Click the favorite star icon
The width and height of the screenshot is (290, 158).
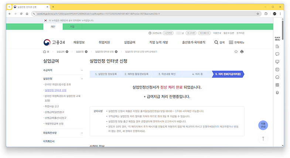(236, 52)
